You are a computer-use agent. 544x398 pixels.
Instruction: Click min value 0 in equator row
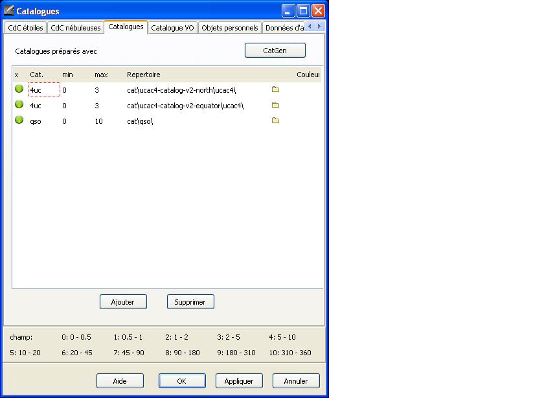65,106
